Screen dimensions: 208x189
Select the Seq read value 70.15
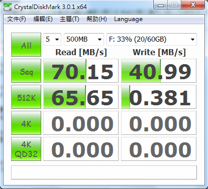click(81, 71)
